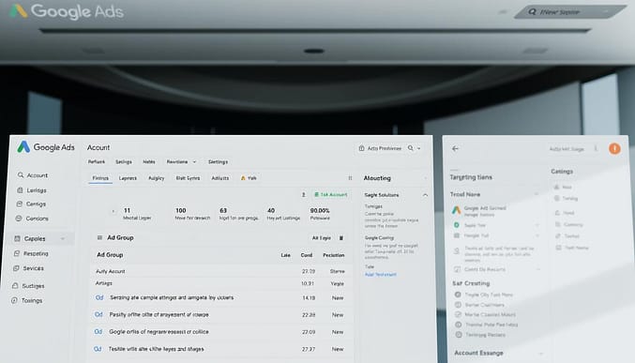Expand the Alouating panel chevron

425,178
